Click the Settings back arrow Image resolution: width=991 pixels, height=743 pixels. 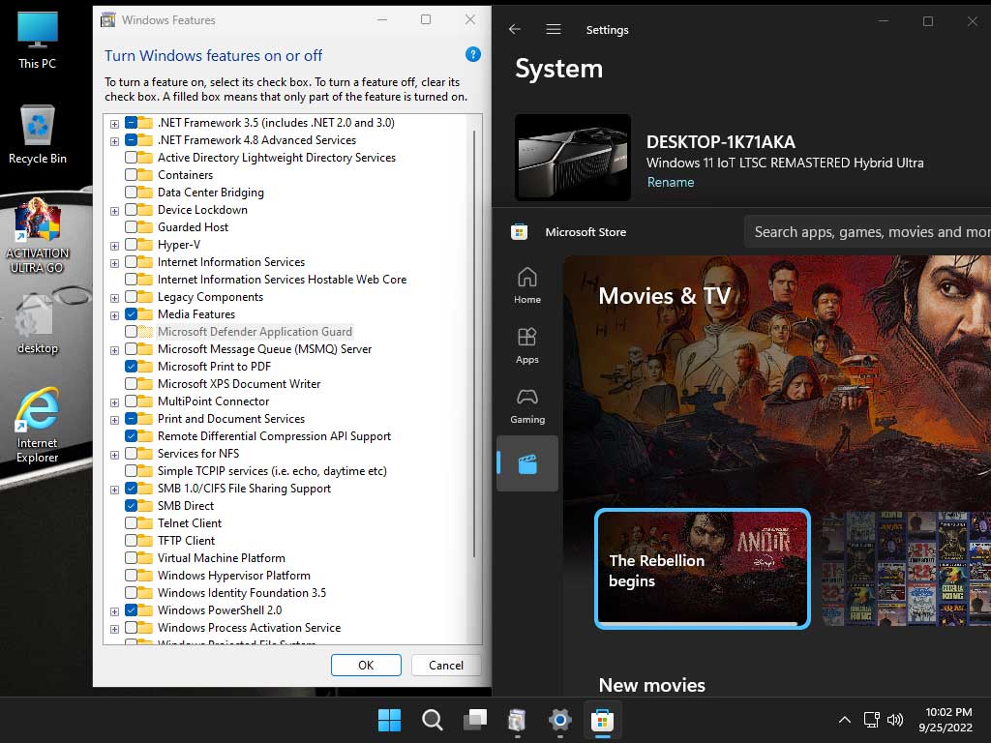pyautogui.click(x=515, y=29)
